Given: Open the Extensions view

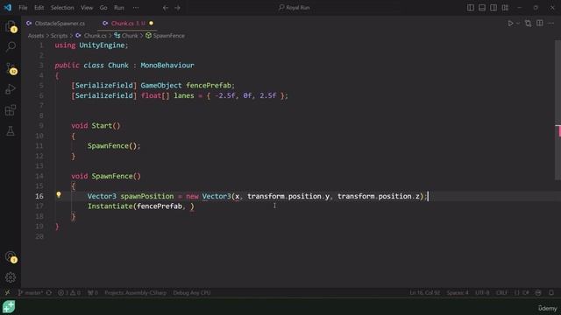Looking at the screenshot, I should 11,110.
